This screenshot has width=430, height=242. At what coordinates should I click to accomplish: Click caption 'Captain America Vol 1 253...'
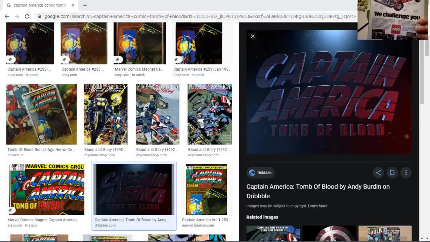(x=206, y=220)
